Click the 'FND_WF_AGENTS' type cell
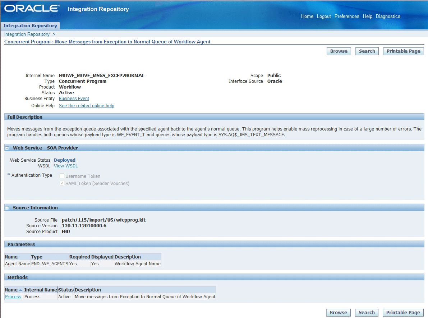 (x=50, y=264)
